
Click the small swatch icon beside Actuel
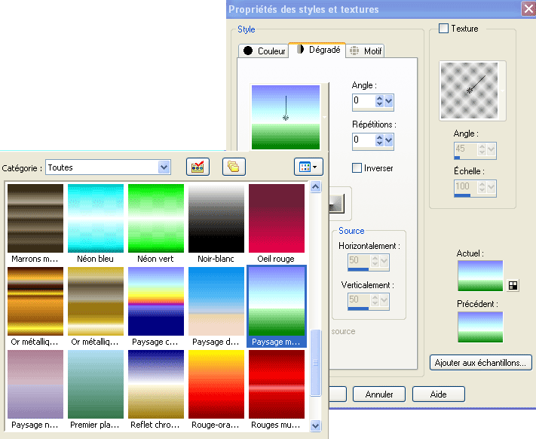[x=513, y=285]
